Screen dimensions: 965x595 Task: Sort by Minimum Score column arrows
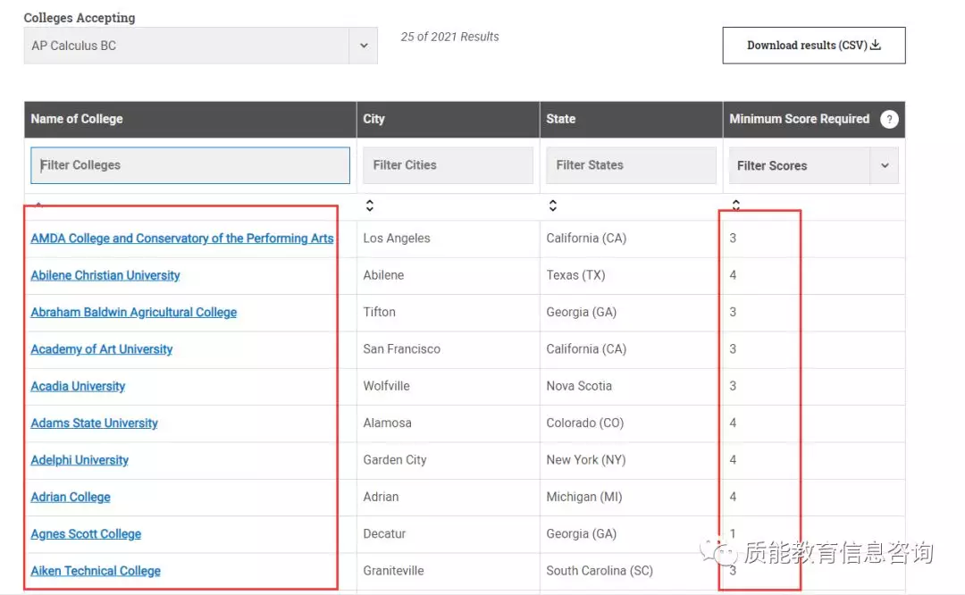(x=736, y=205)
